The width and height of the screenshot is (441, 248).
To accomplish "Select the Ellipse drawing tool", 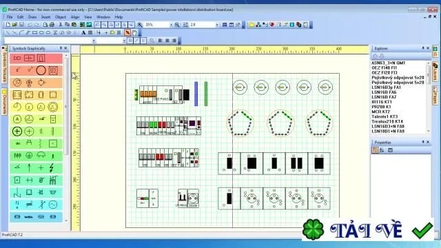I will pos(48,32).
